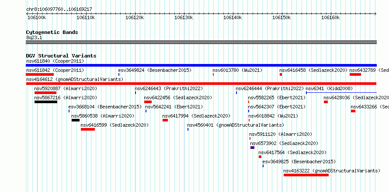389x192 pixels.
Task: Click chr8:106097760..106169217 position text
Action: (x=59, y=10)
